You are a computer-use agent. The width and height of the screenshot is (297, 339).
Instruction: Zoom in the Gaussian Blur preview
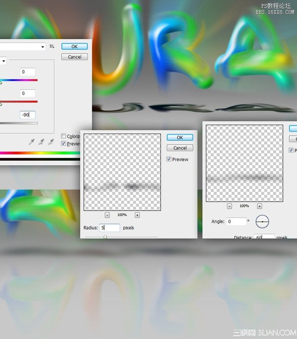(137, 215)
